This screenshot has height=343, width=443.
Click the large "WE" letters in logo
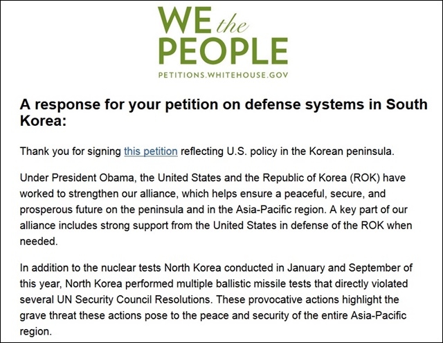[x=185, y=20]
